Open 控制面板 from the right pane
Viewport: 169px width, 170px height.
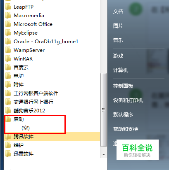123,86
